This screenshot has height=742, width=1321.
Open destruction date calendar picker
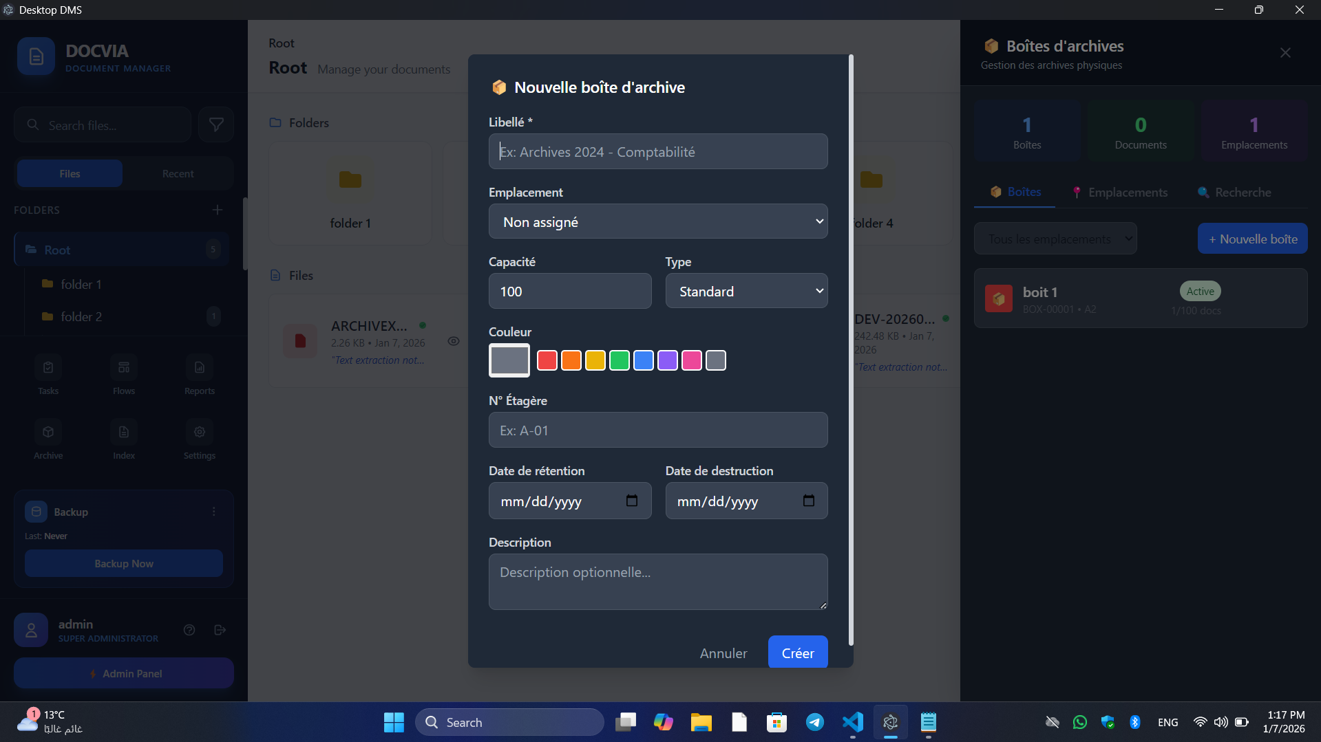point(809,501)
